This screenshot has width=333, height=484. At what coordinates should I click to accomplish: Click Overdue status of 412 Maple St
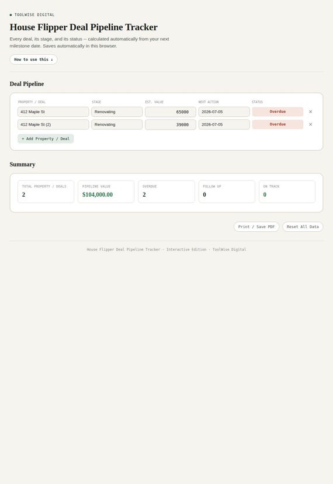[277, 112]
